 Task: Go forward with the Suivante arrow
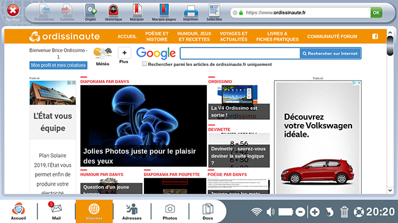click(x=67, y=12)
